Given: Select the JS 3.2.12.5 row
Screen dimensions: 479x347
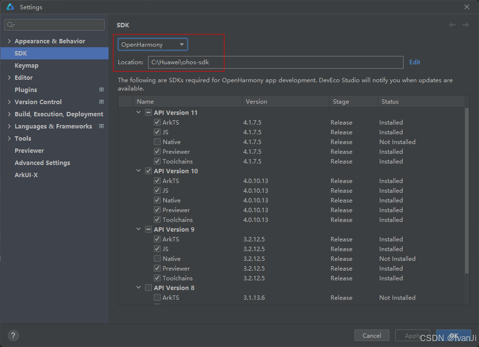Looking at the screenshot, I should [292, 249].
